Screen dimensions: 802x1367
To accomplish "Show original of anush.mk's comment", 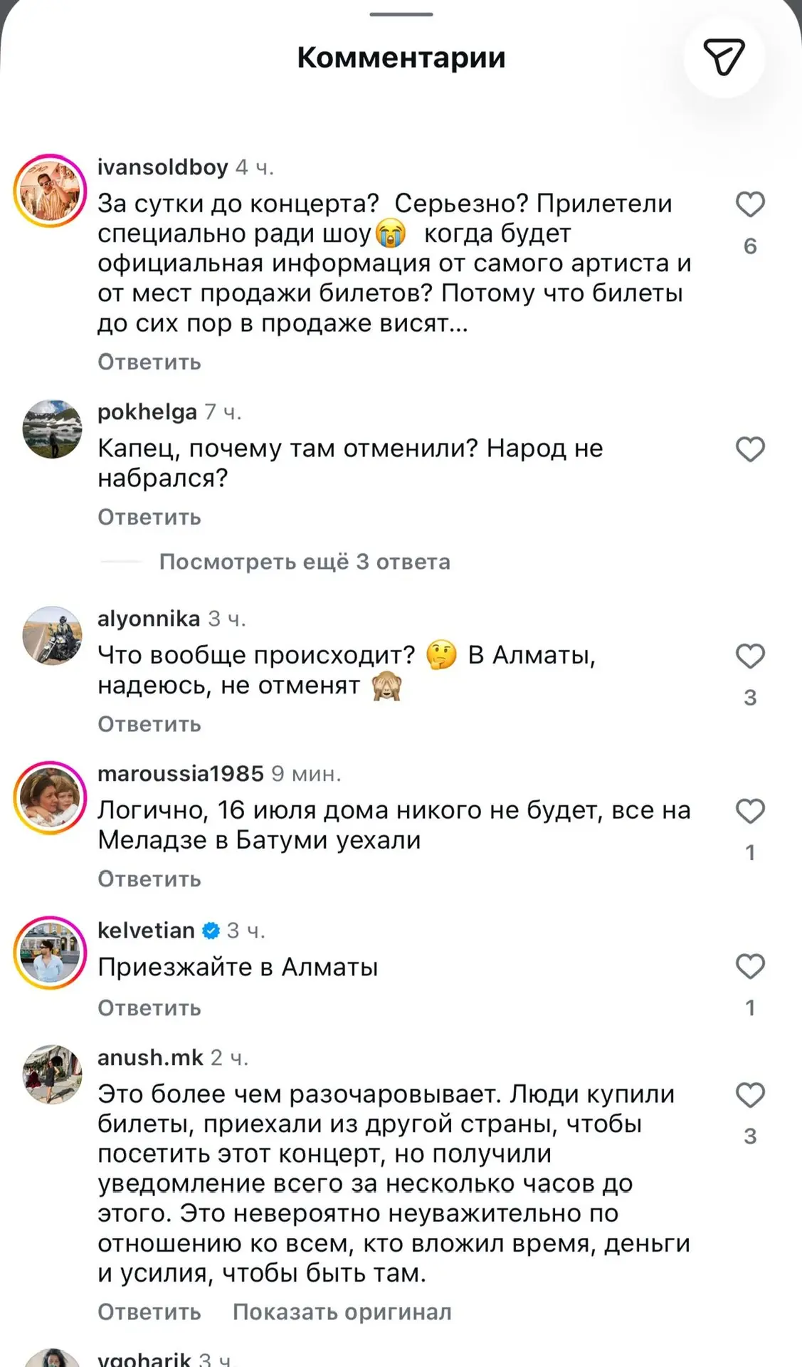I will click(x=342, y=1311).
